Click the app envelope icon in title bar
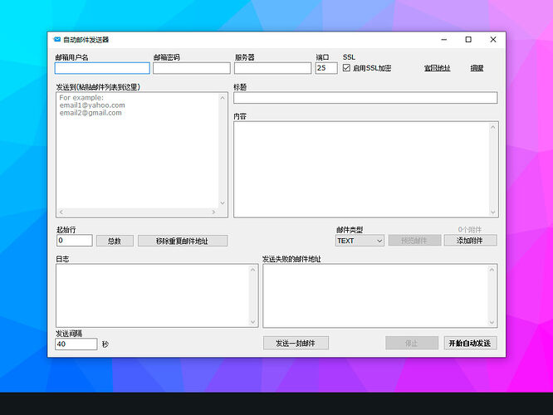Screen dimensions: 553x415 56,39
